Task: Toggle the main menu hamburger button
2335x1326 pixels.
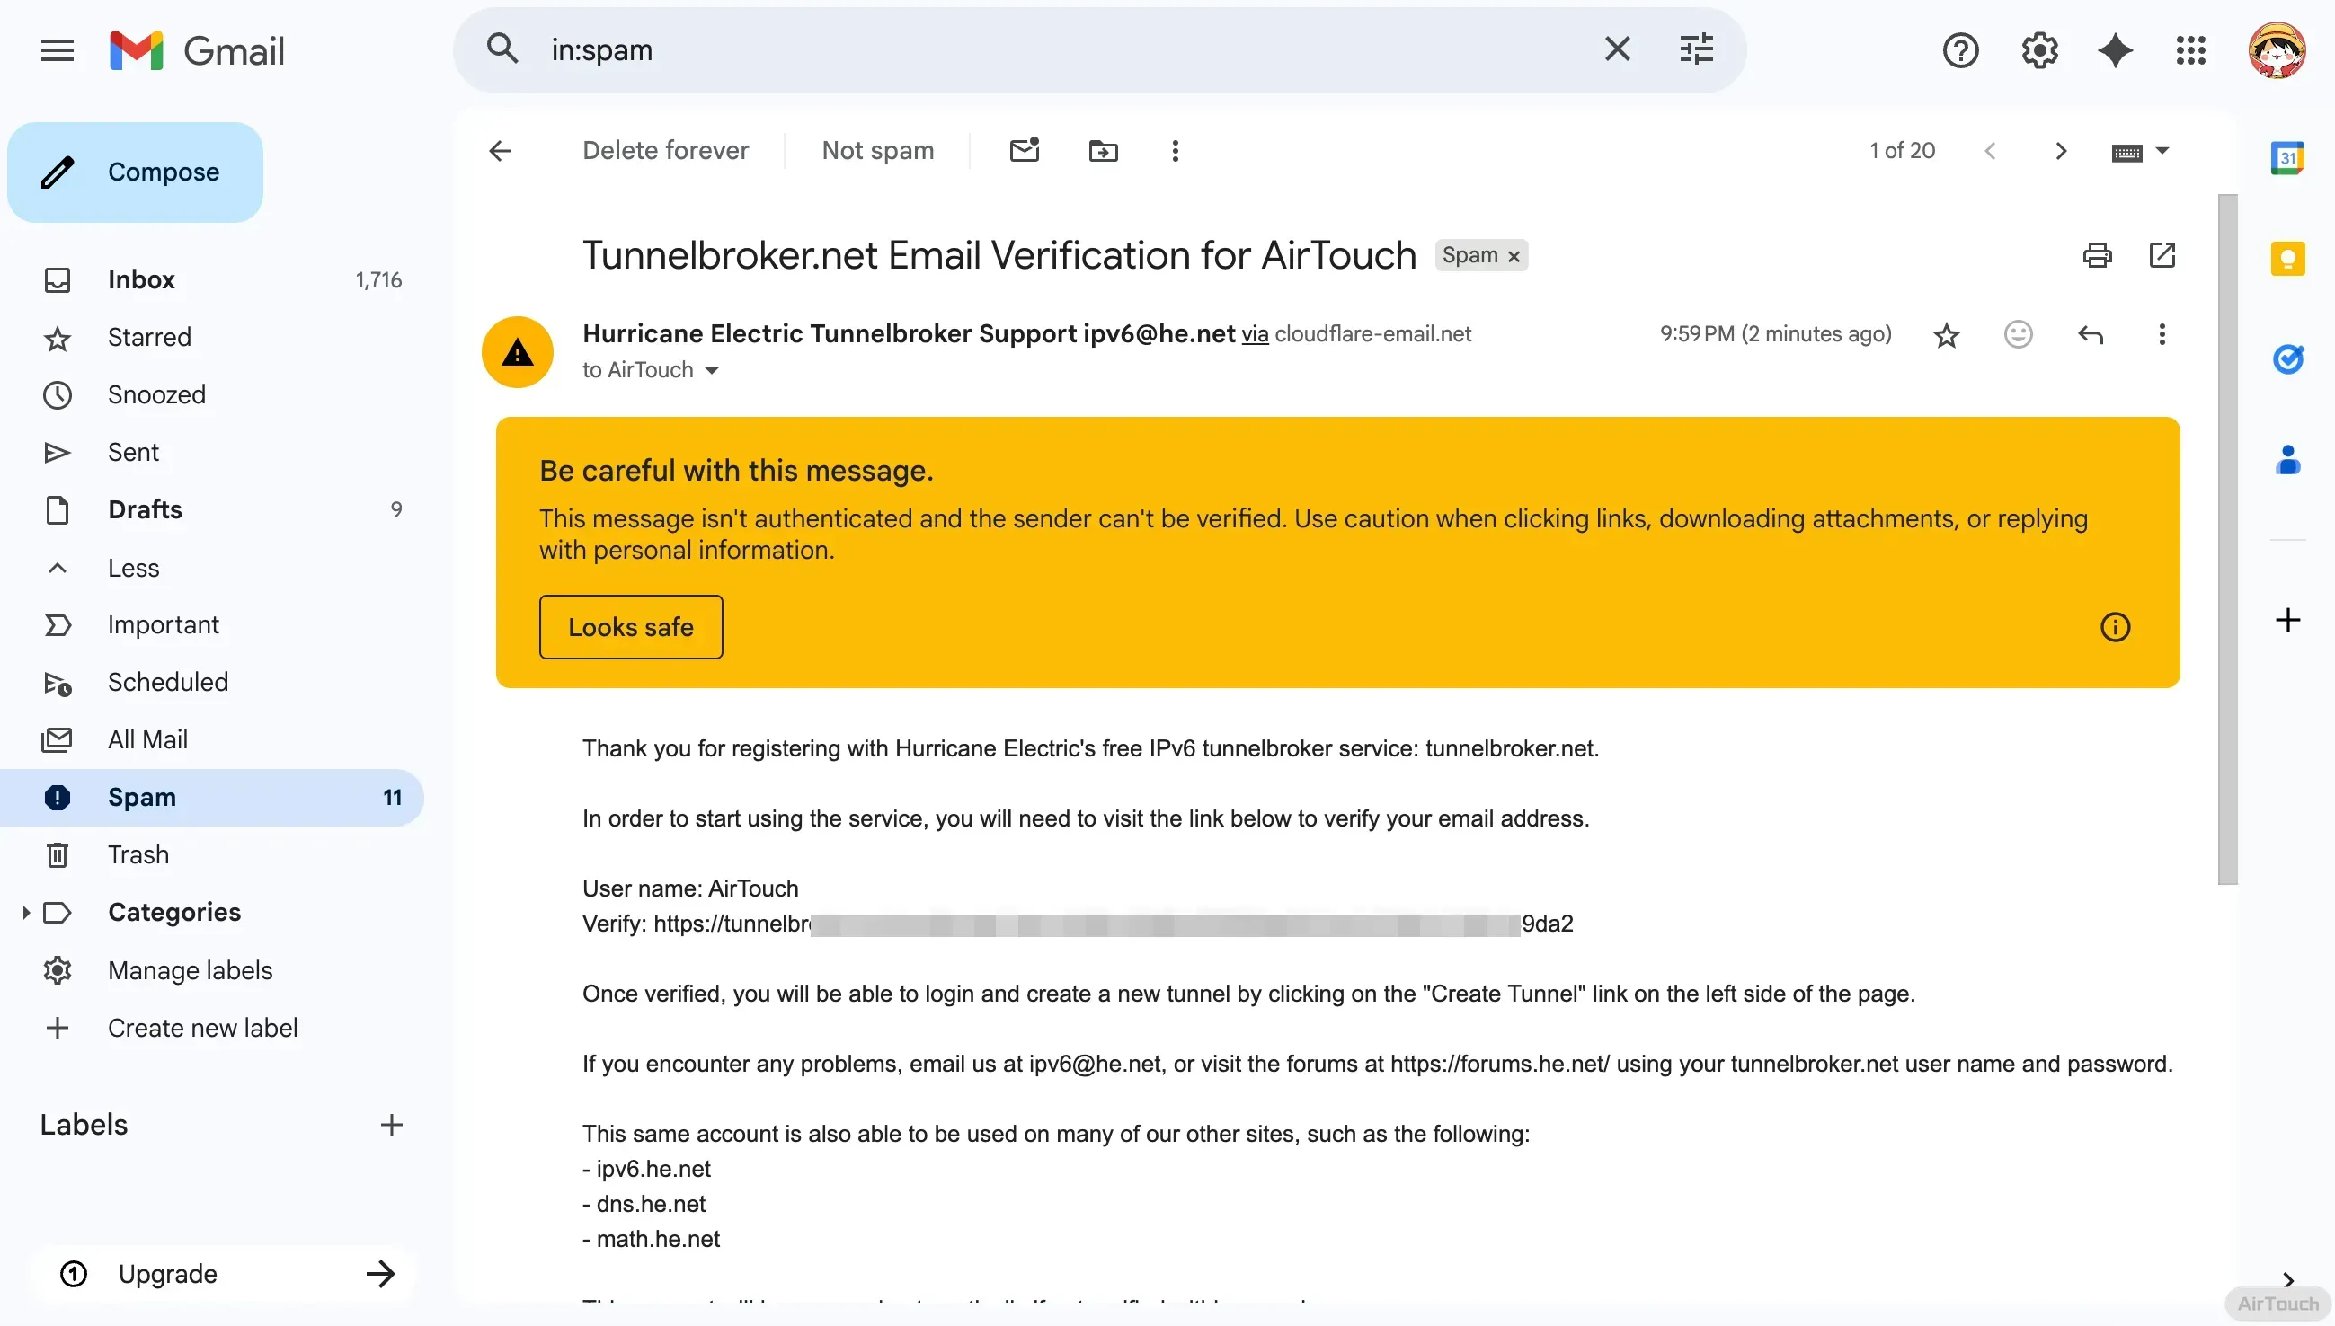Action: (58, 50)
